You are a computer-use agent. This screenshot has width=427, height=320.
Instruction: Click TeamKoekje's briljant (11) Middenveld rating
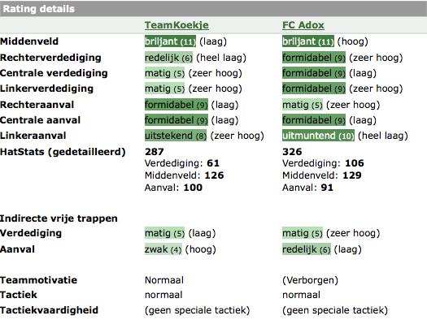[x=170, y=41]
